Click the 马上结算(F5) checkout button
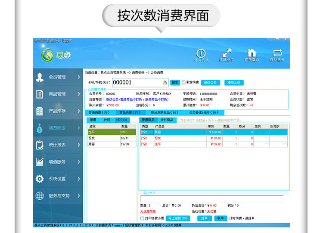The width and height of the screenshot is (323, 233). coord(178,218)
